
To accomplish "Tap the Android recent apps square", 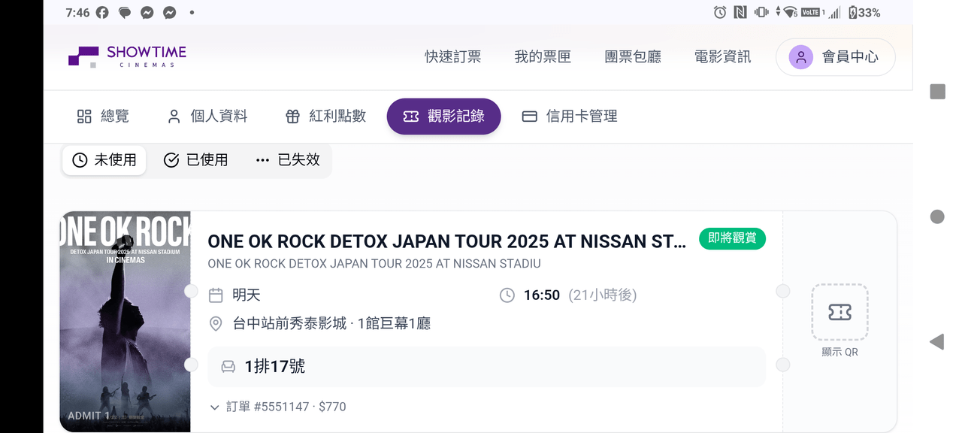I will click(937, 92).
